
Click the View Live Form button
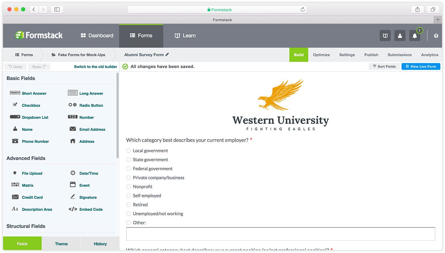pos(421,67)
